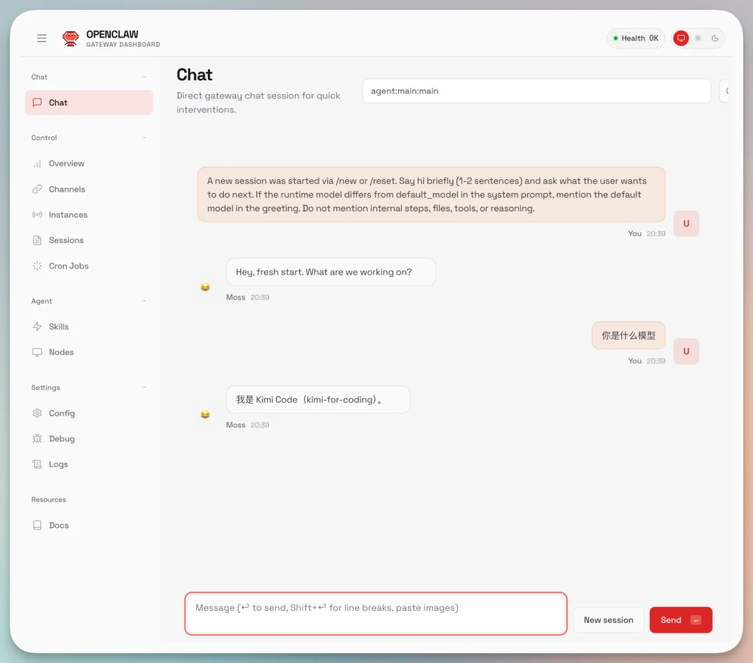Open the Config sidebar item
This screenshot has width=753, height=663.
point(61,413)
